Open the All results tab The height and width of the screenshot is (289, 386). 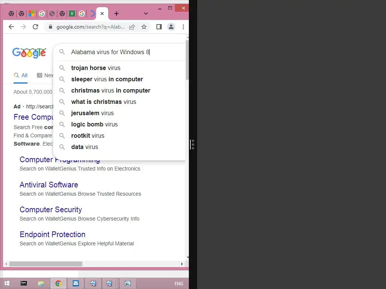(x=21, y=75)
